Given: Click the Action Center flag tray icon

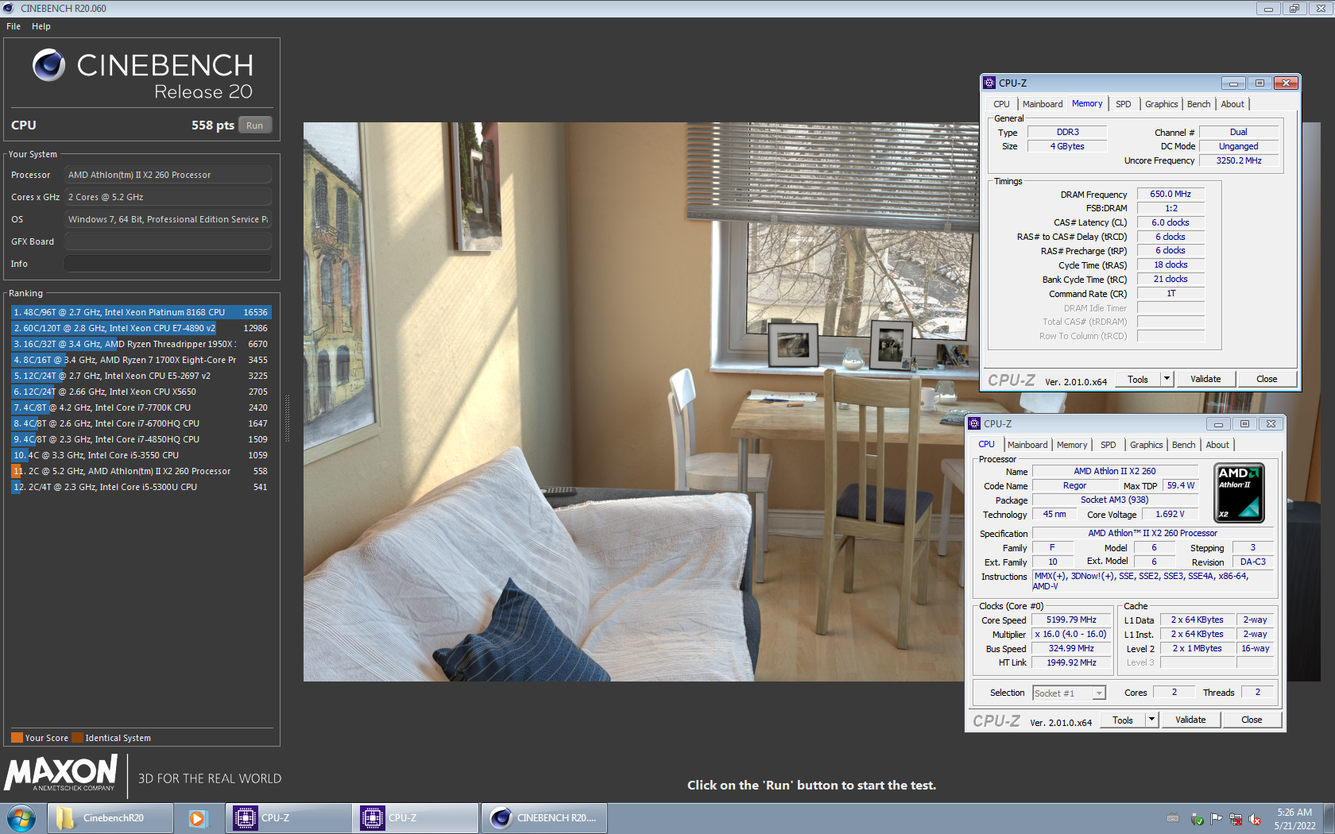Looking at the screenshot, I should click(1216, 818).
